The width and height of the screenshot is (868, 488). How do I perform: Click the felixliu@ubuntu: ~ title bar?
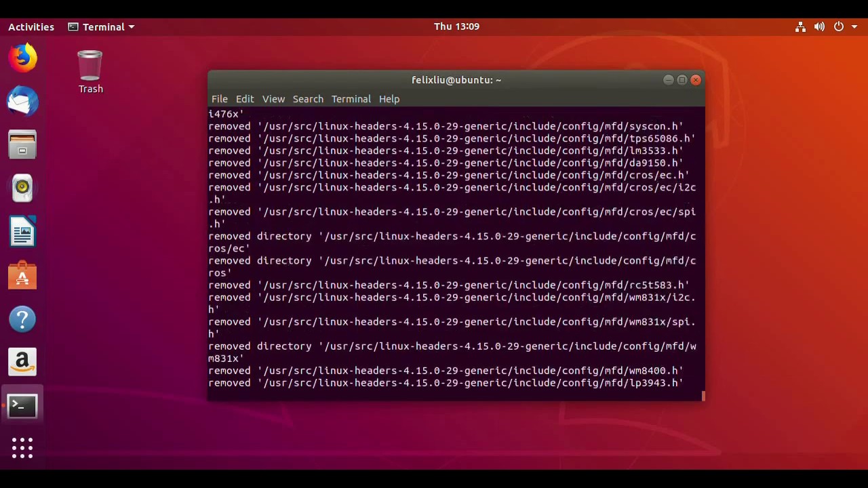coord(456,80)
